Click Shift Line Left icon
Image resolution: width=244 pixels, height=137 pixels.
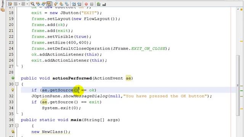74,4
